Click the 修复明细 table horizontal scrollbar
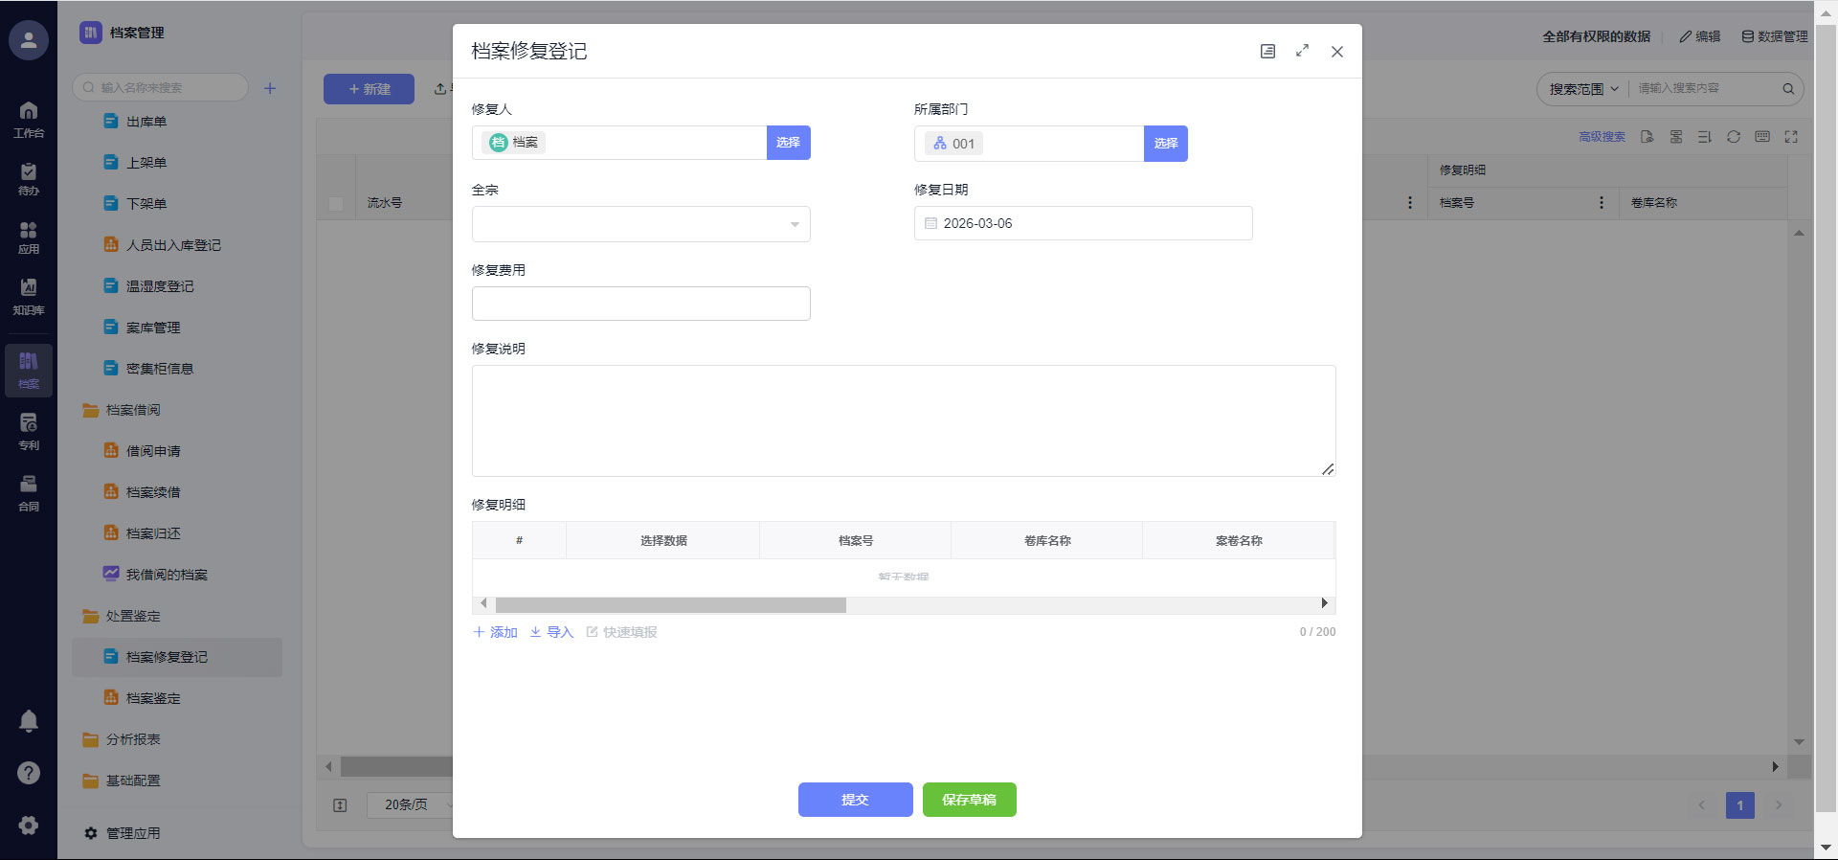 pyautogui.click(x=670, y=604)
